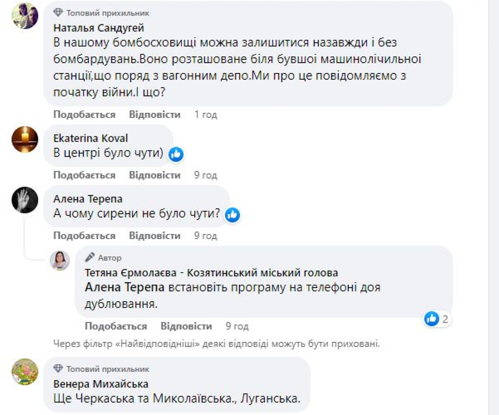
Task: Click the 1 год timestamp on first comment
Action: pos(206,115)
